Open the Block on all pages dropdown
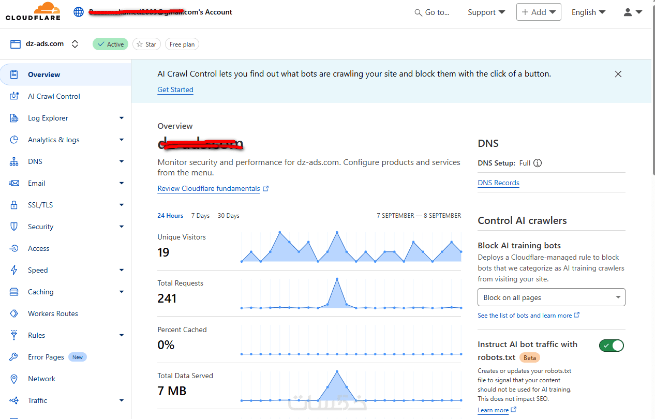This screenshot has height=419, width=655. [x=551, y=297]
